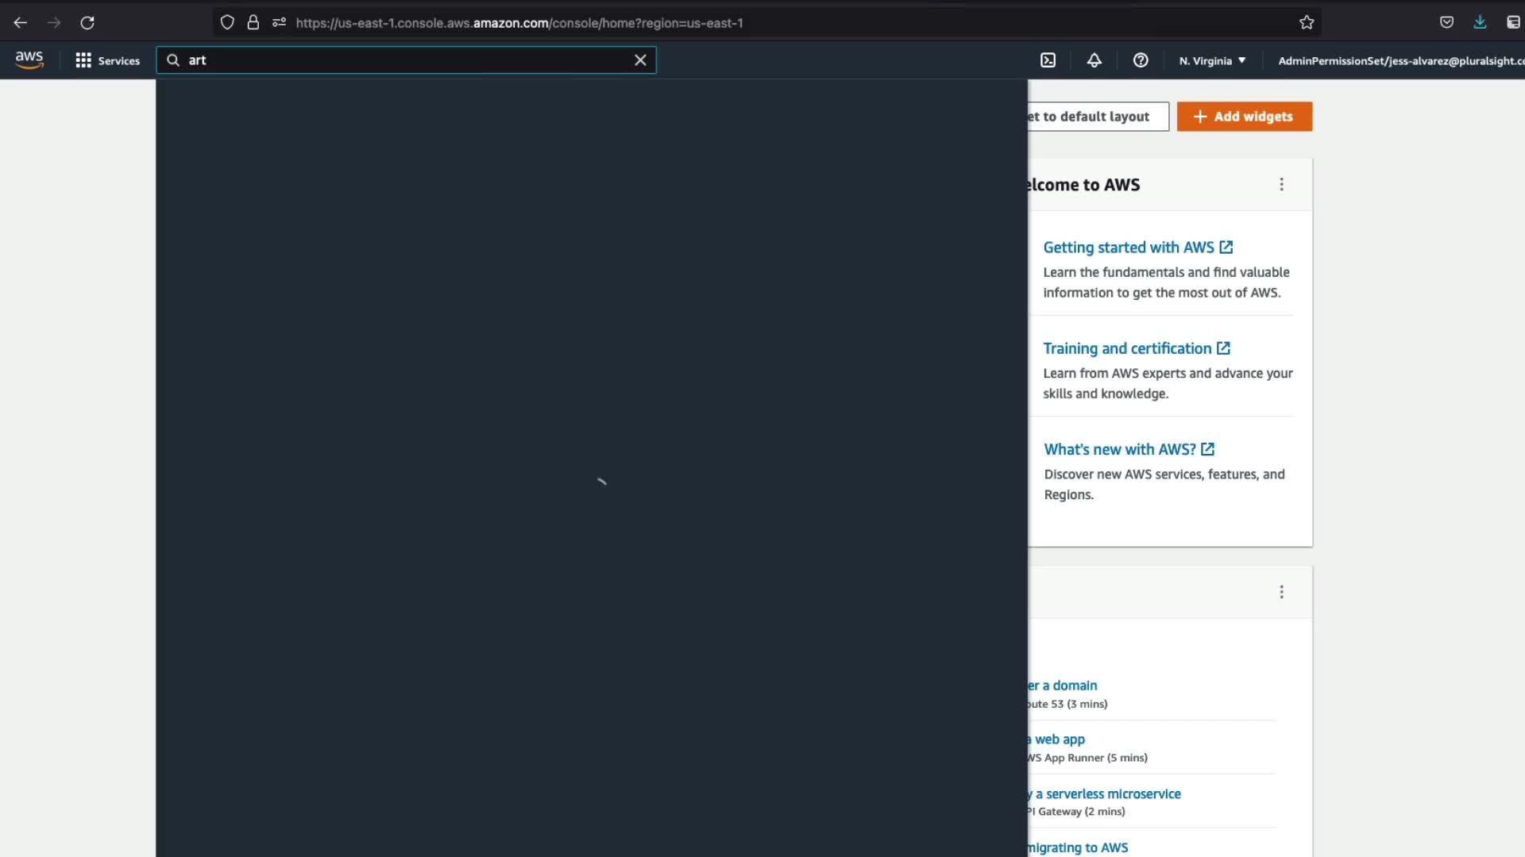Open browser downloads arrow icon
Screen dimensions: 1525x857
(x=1480, y=23)
